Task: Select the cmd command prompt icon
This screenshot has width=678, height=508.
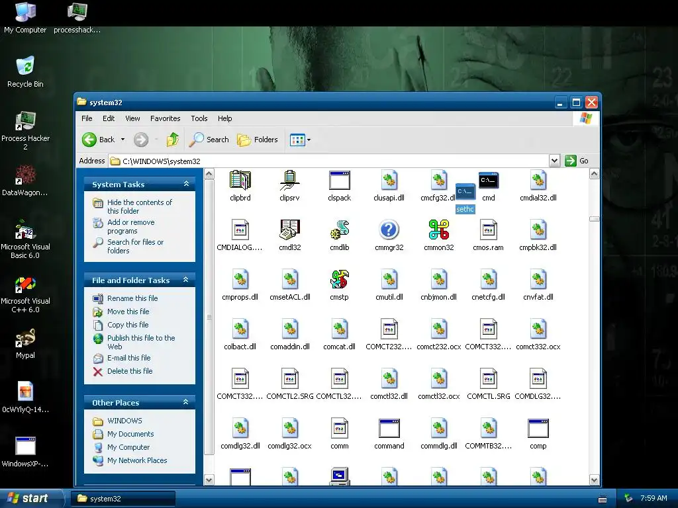Action: click(x=489, y=181)
